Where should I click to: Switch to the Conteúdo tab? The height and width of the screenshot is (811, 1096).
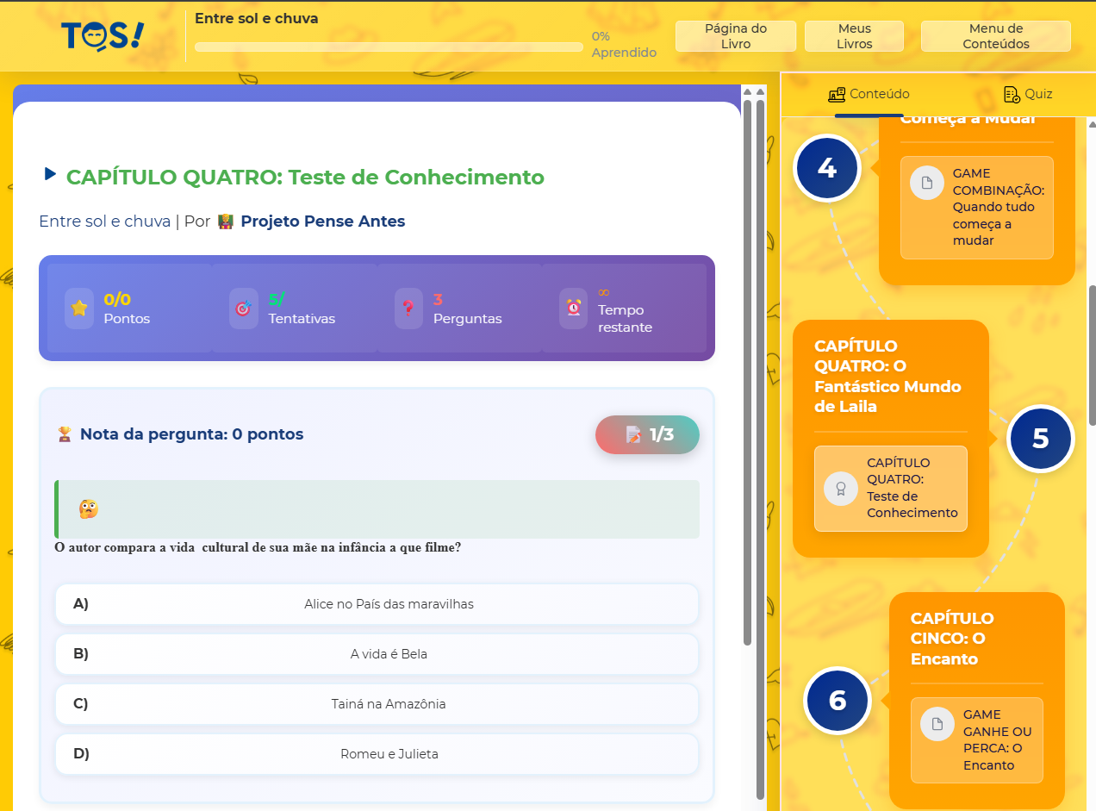pos(869,95)
